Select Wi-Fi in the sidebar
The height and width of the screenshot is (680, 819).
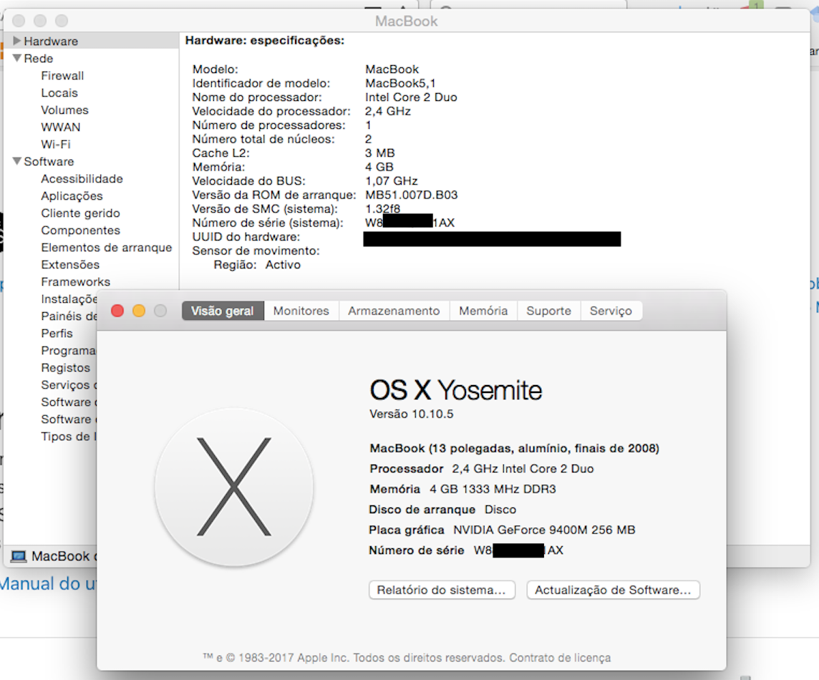click(55, 144)
